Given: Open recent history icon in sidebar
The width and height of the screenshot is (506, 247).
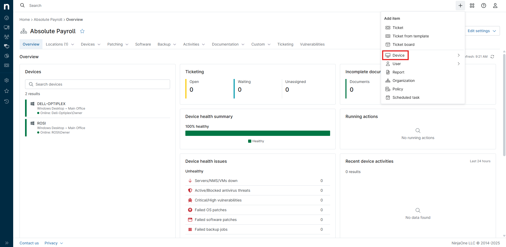Looking at the screenshot, I should pyautogui.click(x=7, y=101).
